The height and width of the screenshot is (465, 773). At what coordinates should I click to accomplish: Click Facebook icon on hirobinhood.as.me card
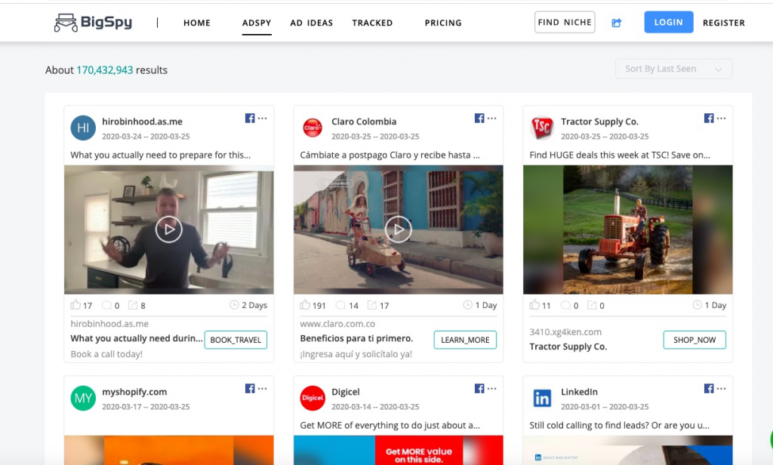pyautogui.click(x=250, y=119)
